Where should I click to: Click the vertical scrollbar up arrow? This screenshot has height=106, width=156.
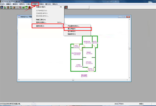(x=129, y=19)
